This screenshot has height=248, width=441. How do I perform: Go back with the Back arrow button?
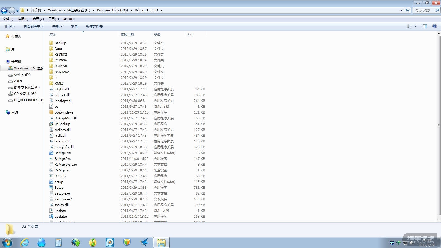click(x=4, y=10)
